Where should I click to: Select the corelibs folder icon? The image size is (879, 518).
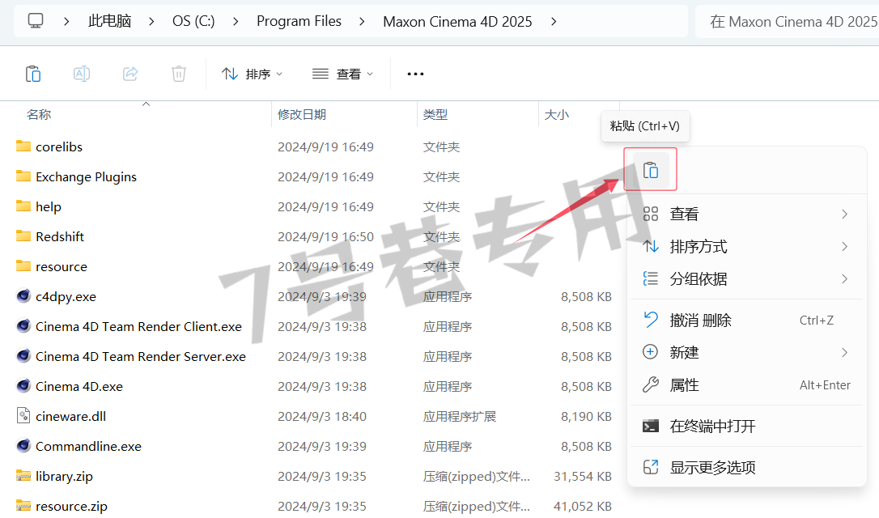(x=23, y=146)
